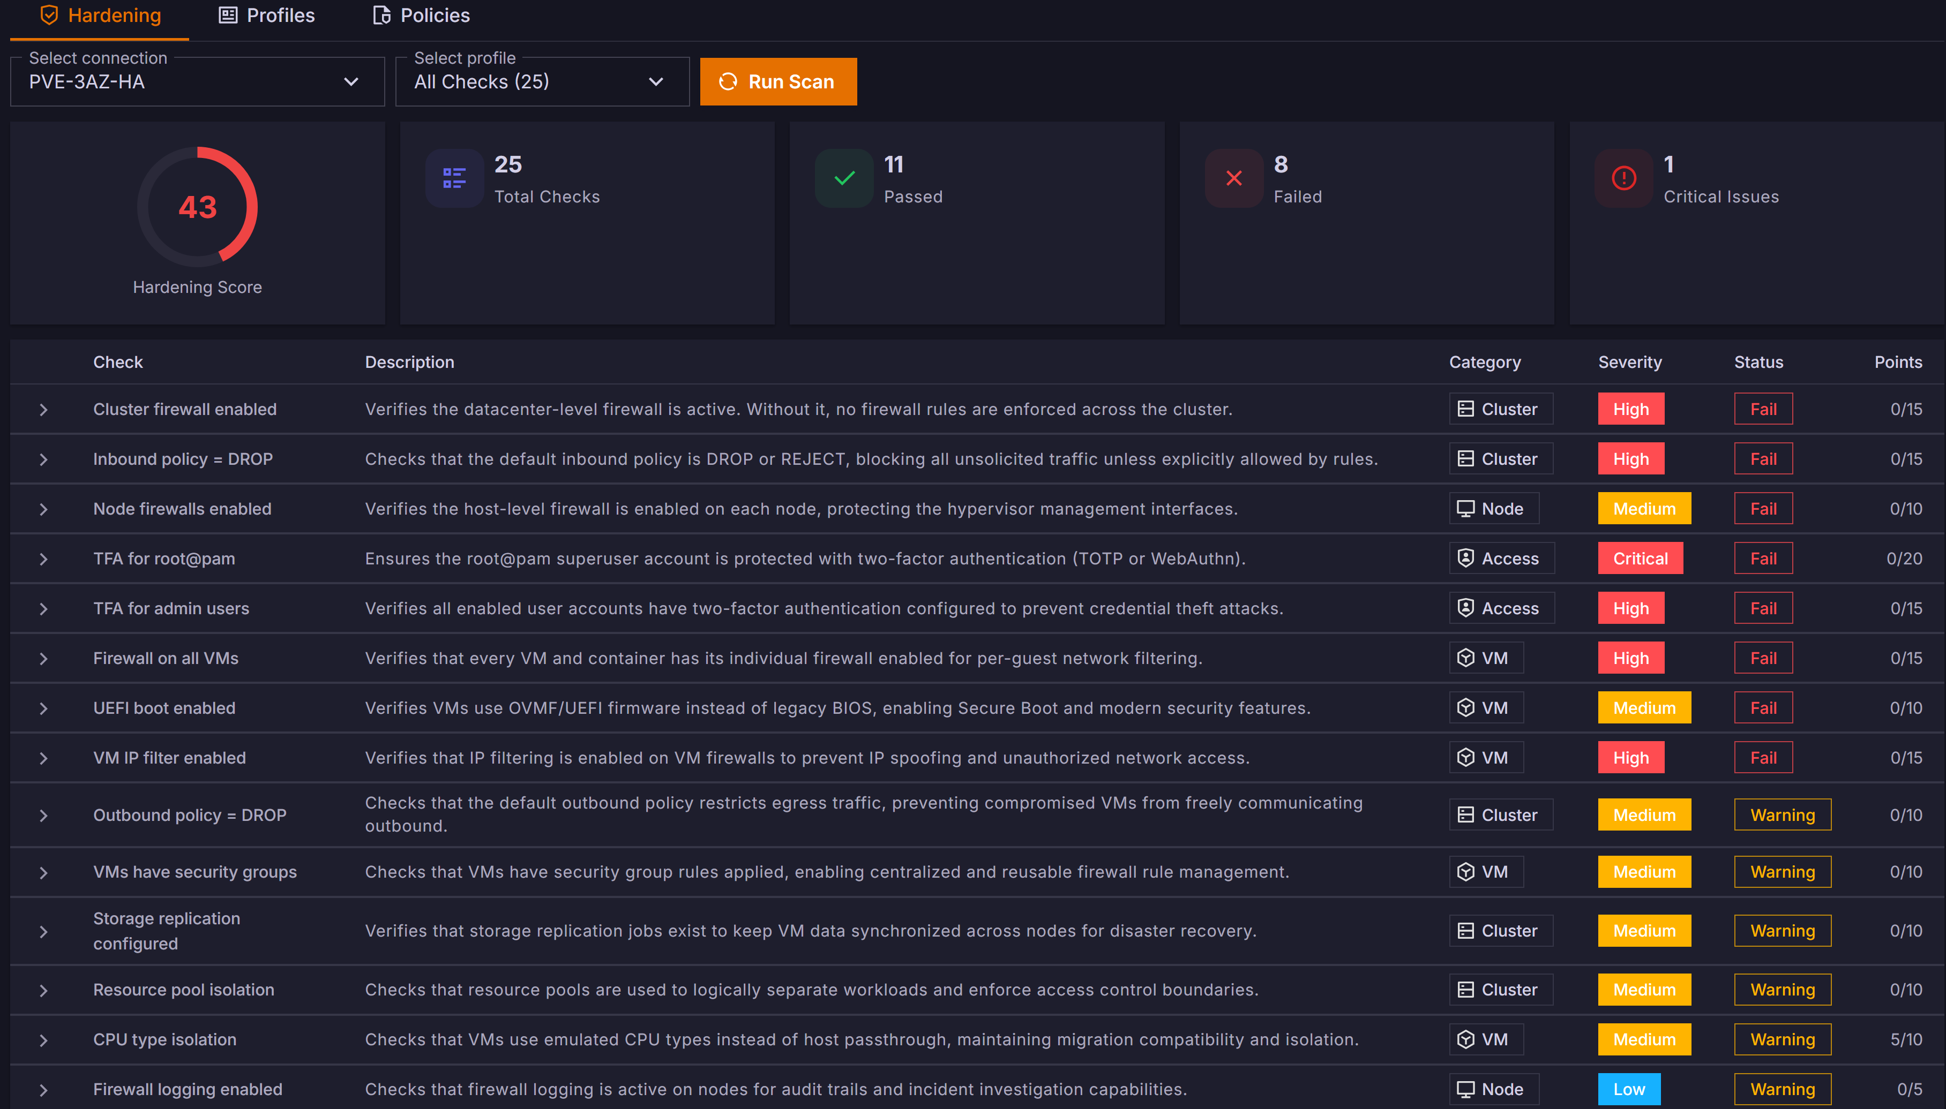Screen dimensions: 1946x1109
Task: Click the VM category badge for UEFI boot enabled
Action: [1485, 707]
